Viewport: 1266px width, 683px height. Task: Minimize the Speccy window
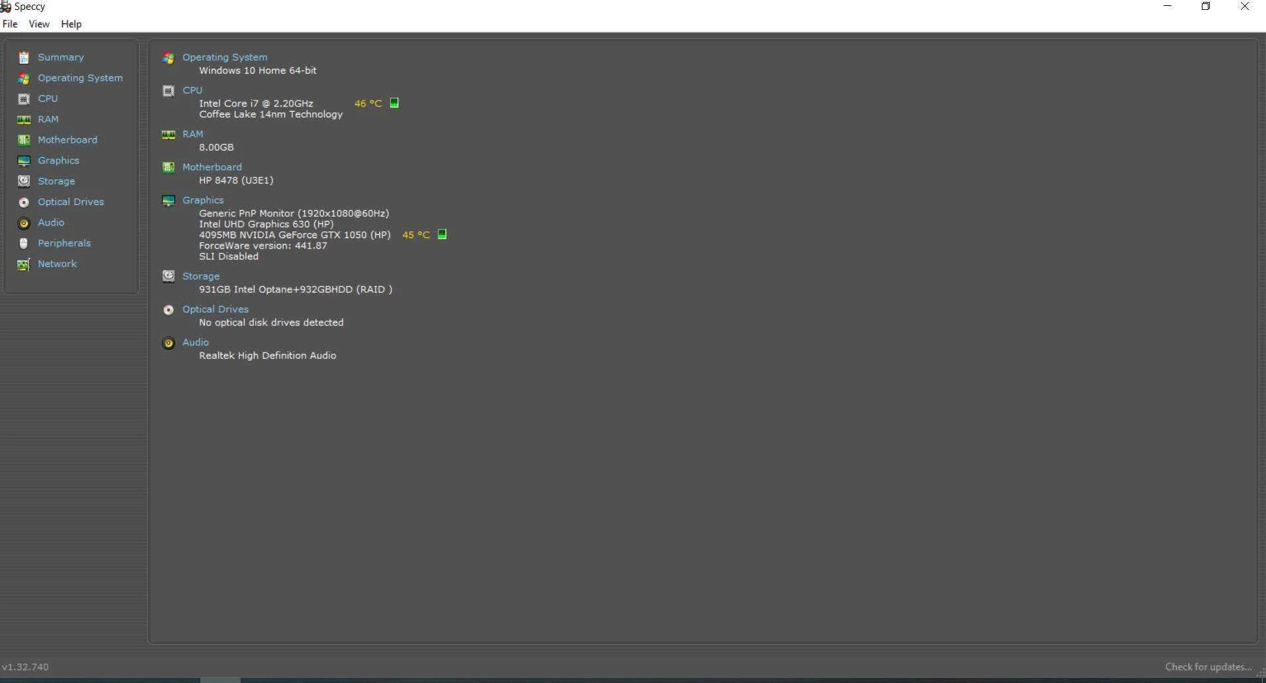[1167, 7]
